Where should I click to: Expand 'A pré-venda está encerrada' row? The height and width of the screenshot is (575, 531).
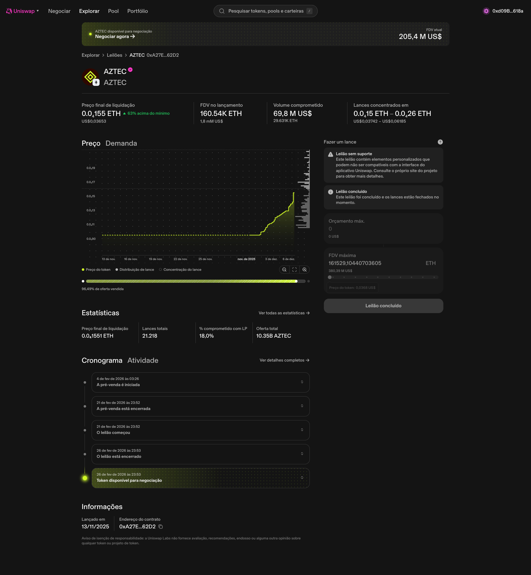coord(200,406)
